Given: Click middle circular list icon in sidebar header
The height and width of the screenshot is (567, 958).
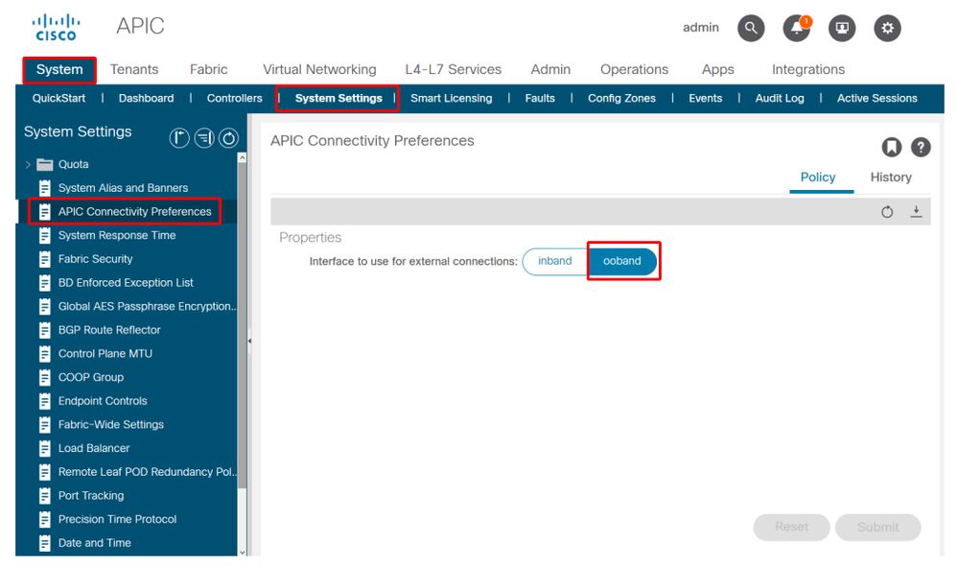Looking at the screenshot, I should [204, 138].
